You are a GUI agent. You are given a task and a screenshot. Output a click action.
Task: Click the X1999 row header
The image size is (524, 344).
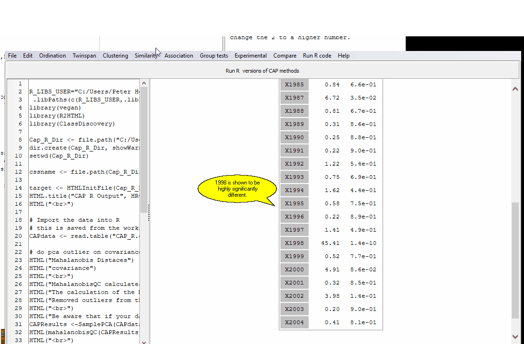[295, 256]
